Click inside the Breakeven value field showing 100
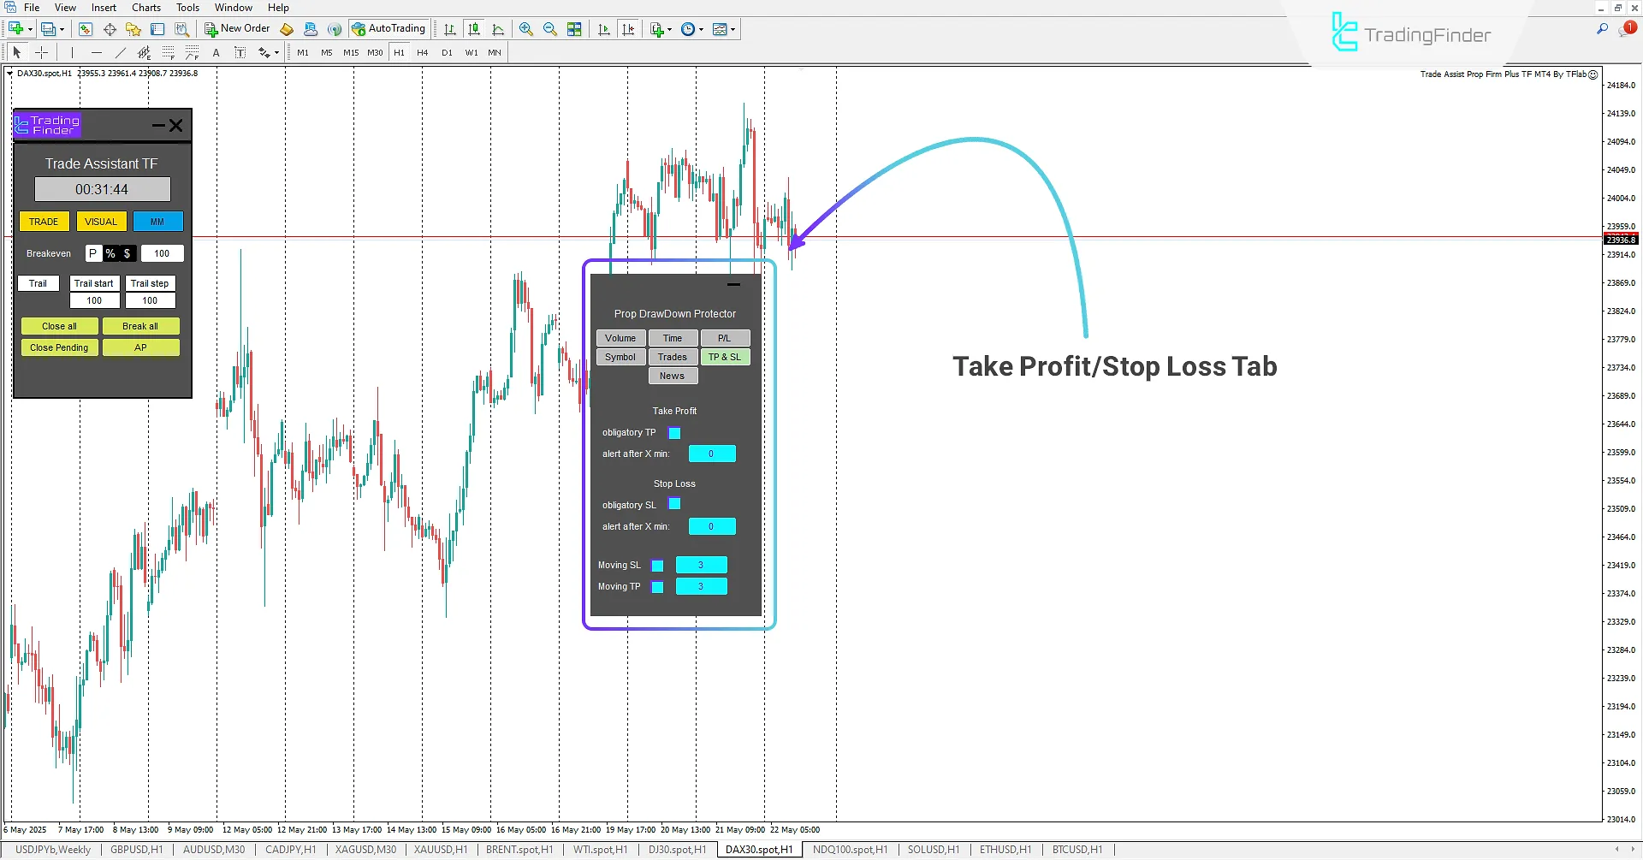Screen dimensions: 1643x860 [162, 253]
